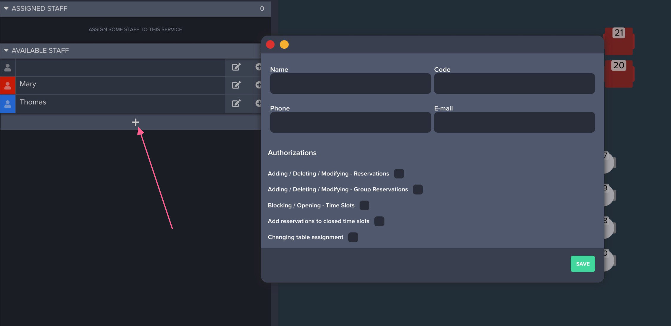The width and height of the screenshot is (671, 326).
Task: Add Mary to assigned staff with plus icon
Action: click(258, 85)
